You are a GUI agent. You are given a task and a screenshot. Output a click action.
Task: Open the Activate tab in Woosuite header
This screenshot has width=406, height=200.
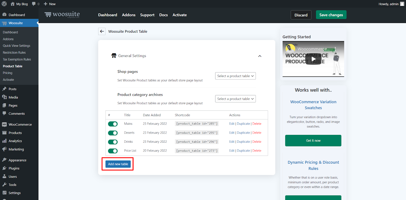tap(180, 15)
